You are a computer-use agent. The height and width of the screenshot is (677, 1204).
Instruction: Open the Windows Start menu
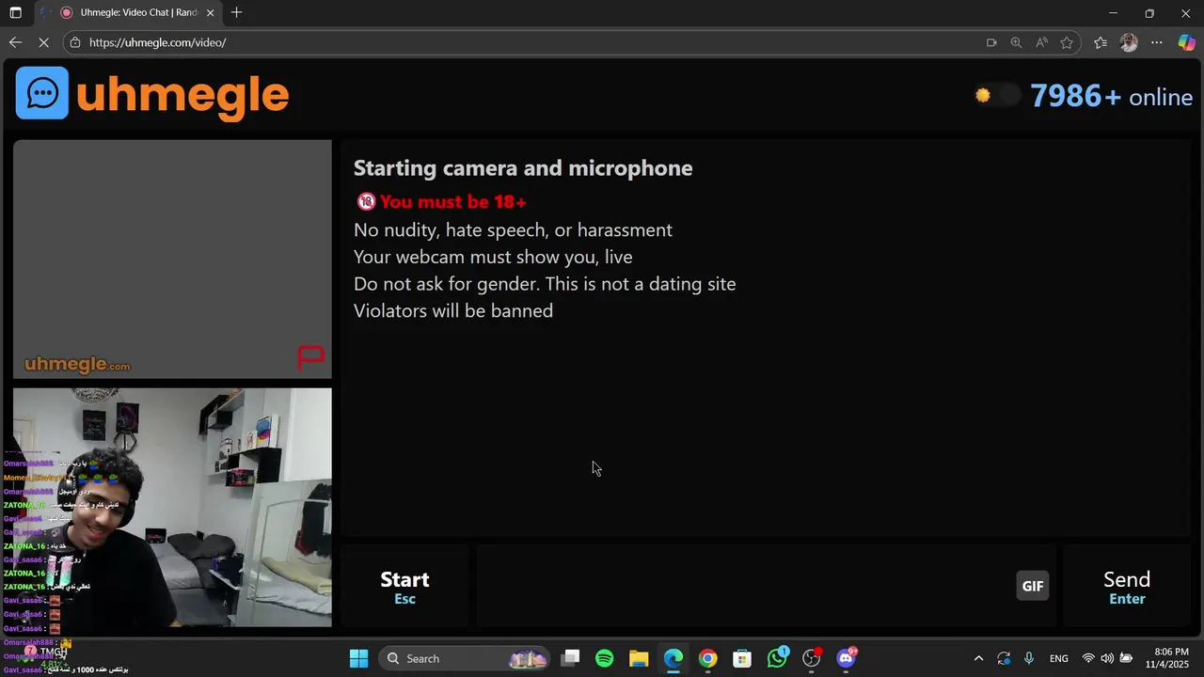(358, 658)
